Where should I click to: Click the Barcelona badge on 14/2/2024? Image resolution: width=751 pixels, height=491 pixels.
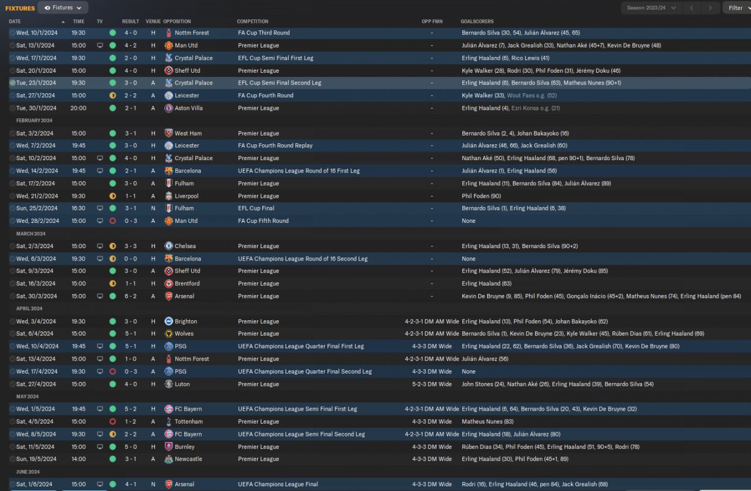tap(169, 171)
